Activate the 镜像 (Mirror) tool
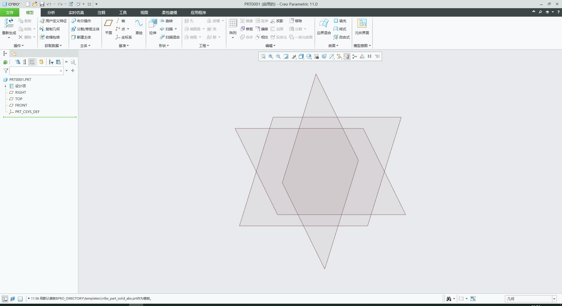562x306 pixels. click(246, 21)
